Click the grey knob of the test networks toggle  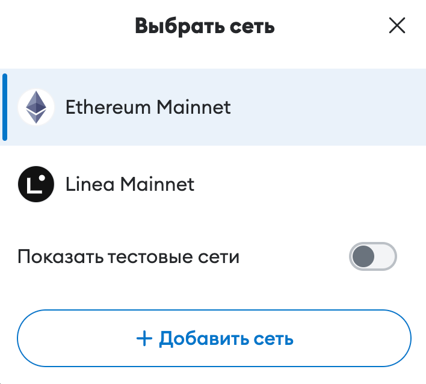[x=363, y=257]
